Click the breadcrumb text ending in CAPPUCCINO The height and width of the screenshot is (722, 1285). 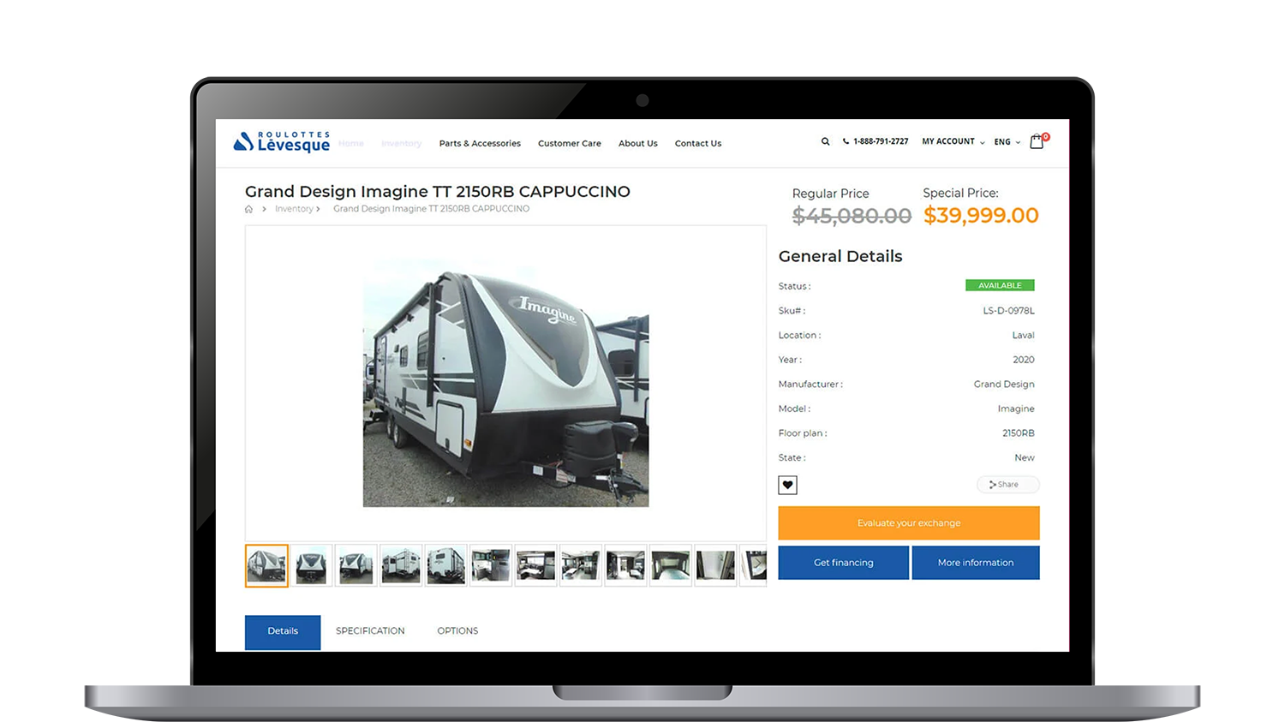[431, 209]
